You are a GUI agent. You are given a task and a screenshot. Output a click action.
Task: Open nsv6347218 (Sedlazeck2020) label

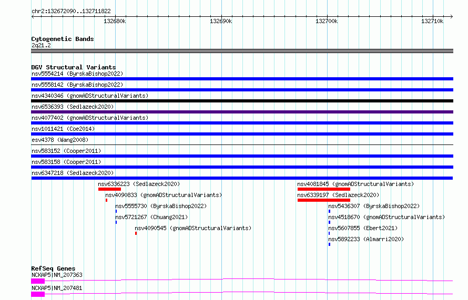coord(73,173)
